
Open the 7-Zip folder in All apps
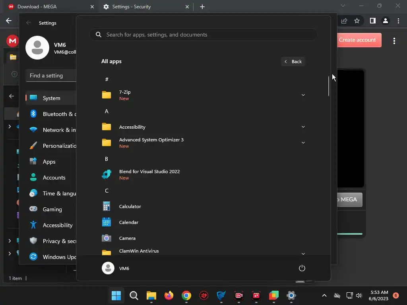pos(203,95)
